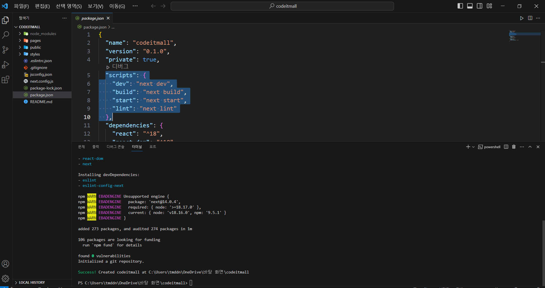
Task: Switch to the 출력 panel tab
Action: pyautogui.click(x=96, y=147)
